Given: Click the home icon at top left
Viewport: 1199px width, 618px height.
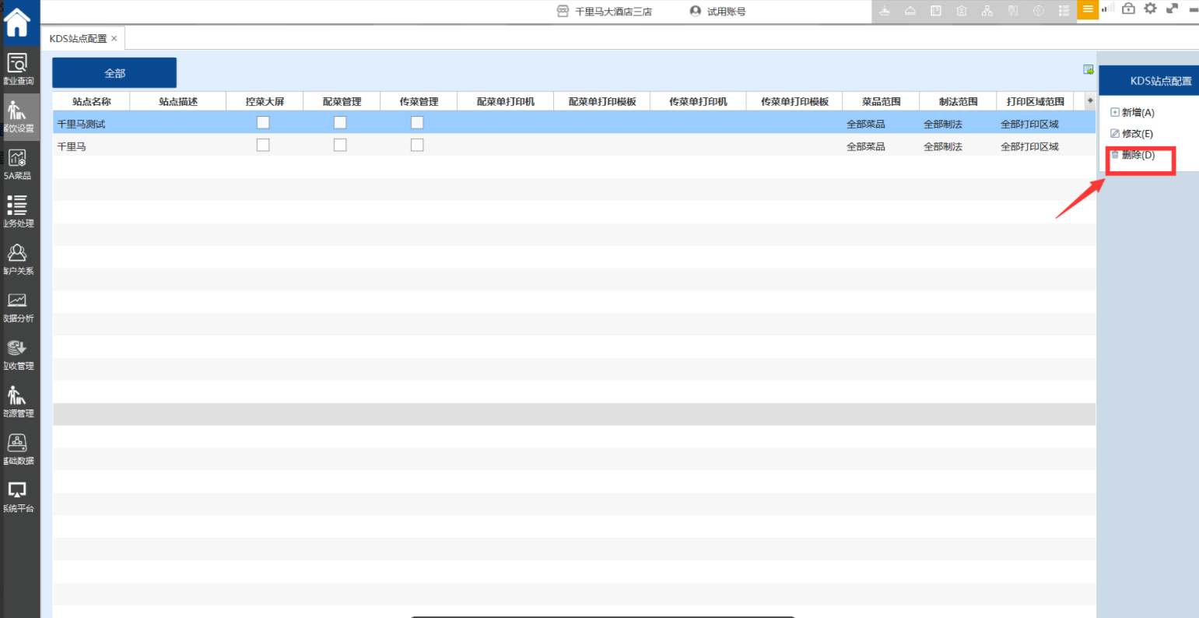Looking at the screenshot, I should click(x=17, y=22).
